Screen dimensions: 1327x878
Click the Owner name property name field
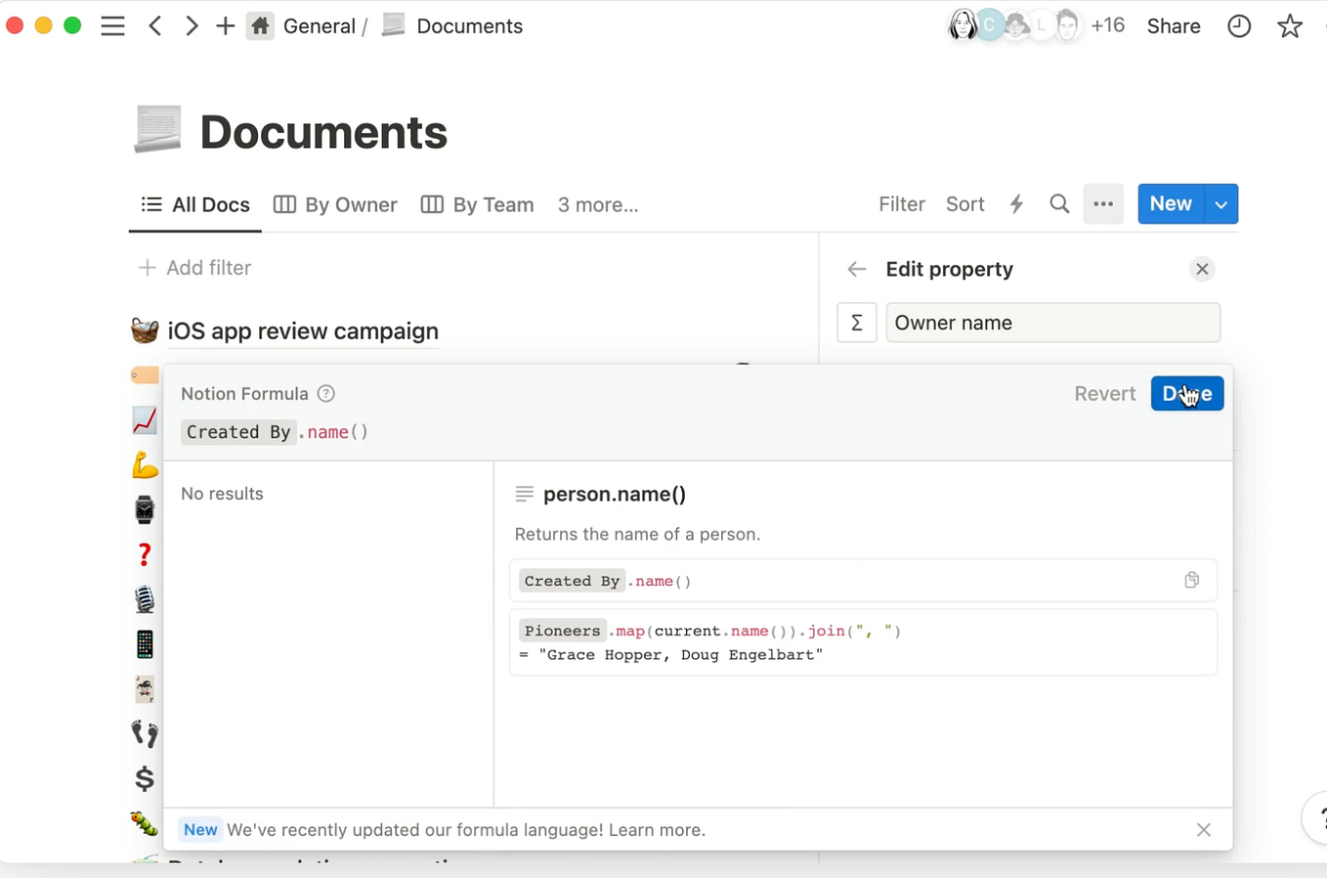(x=1052, y=322)
